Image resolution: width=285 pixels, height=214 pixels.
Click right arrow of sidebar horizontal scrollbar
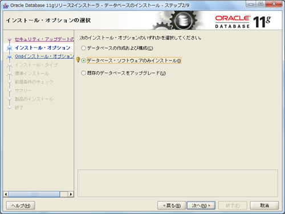(71, 194)
